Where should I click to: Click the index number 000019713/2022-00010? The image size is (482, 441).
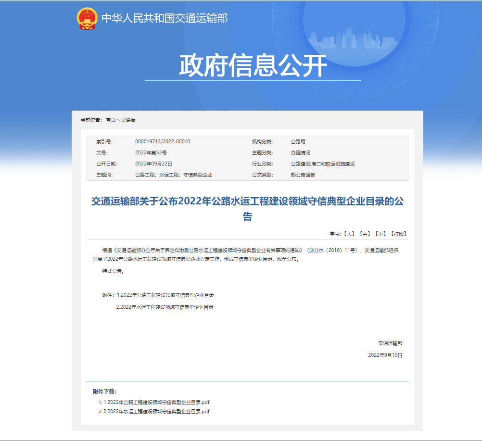point(162,142)
